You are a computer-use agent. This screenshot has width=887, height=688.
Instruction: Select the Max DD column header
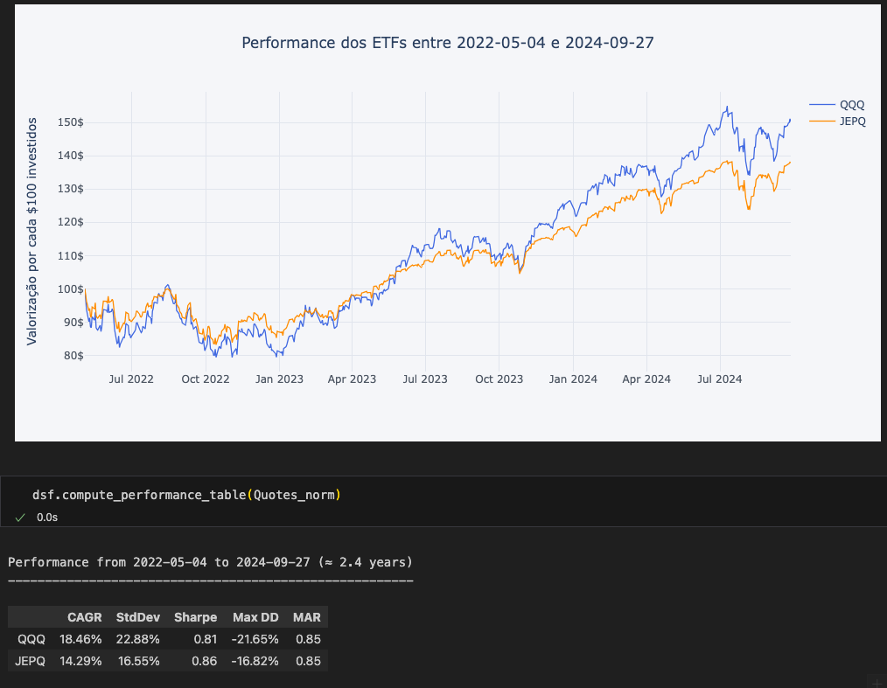[x=255, y=617]
